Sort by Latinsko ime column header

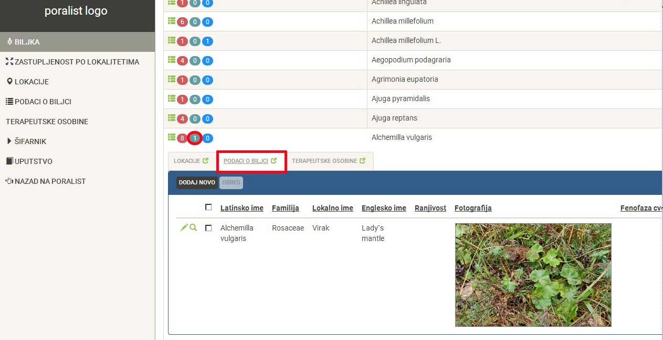[x=241, y=208]
